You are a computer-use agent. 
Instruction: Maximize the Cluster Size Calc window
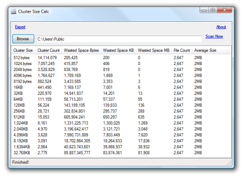point(213,10)
